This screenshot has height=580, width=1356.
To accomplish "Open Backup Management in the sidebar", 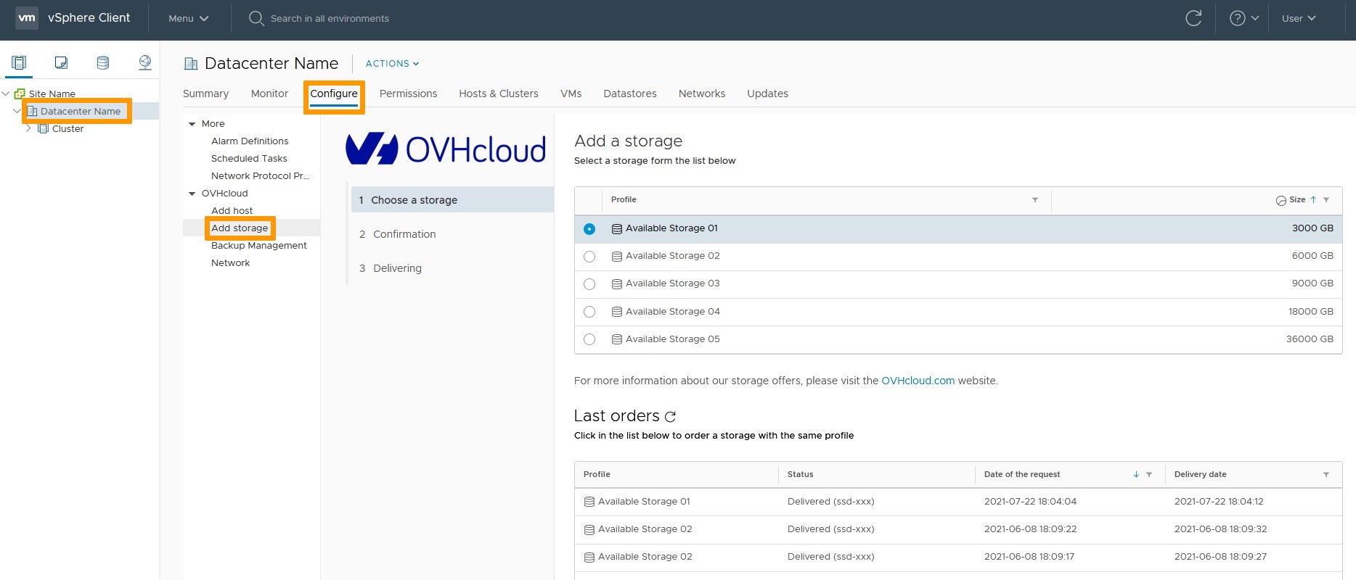I will (259, 246).
